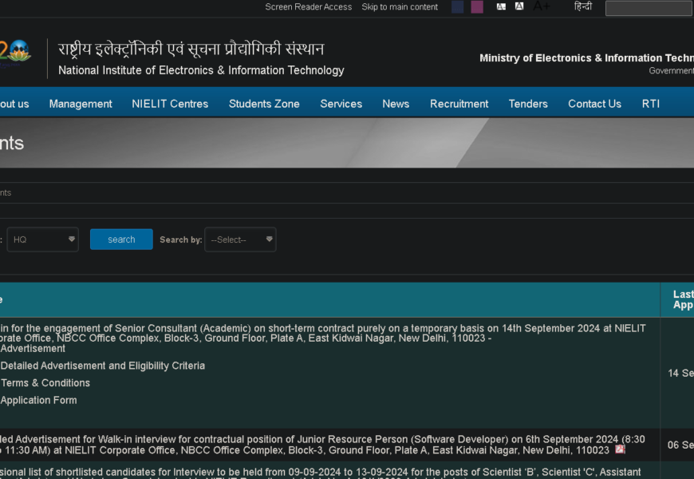Click the Senior Consultant (Academic) engagement notice
This screenshot has width=694, height=479.
322,333
